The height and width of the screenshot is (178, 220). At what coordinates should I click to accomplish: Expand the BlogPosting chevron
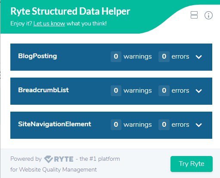[x=199, y=57]
